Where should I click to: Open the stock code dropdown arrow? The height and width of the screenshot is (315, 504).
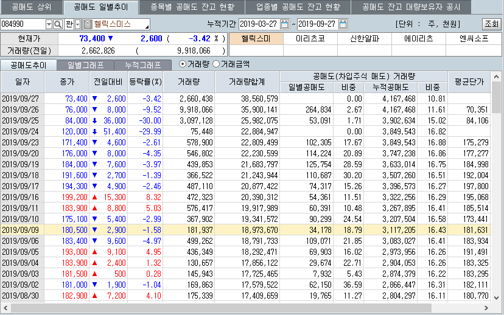pos(49,24)
